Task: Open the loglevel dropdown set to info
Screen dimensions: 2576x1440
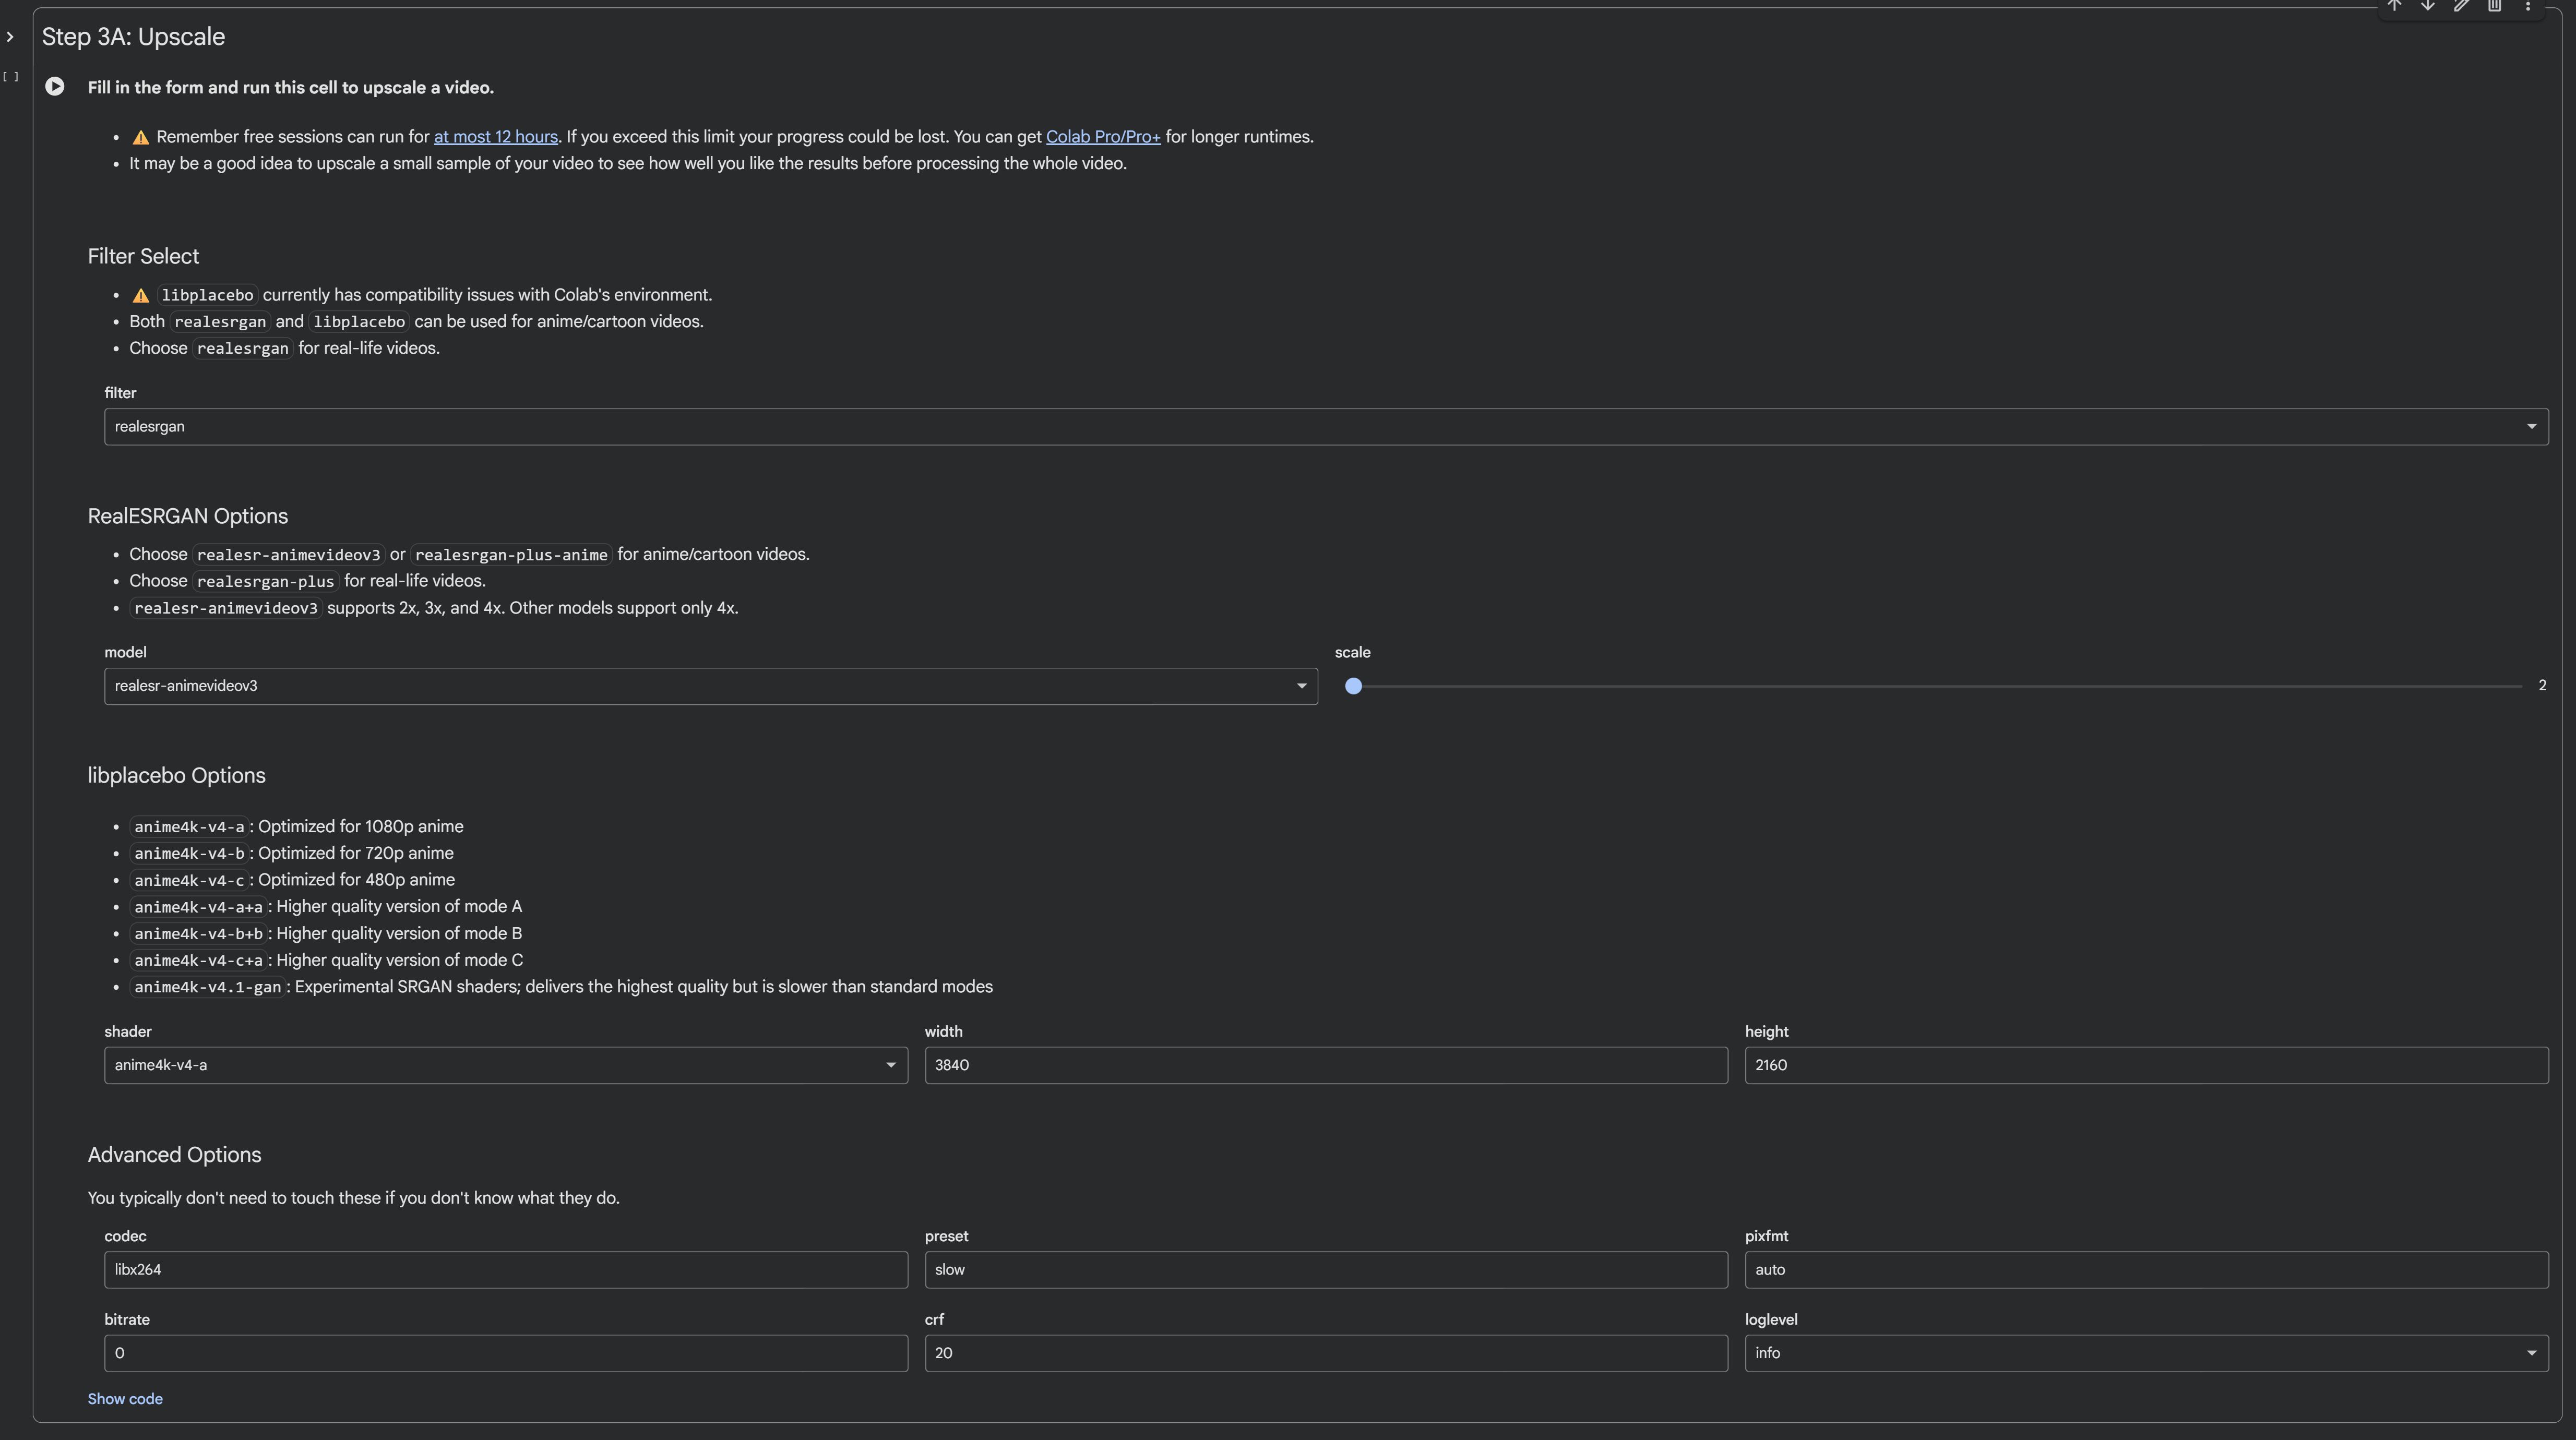Action: coord(2146,1353)
